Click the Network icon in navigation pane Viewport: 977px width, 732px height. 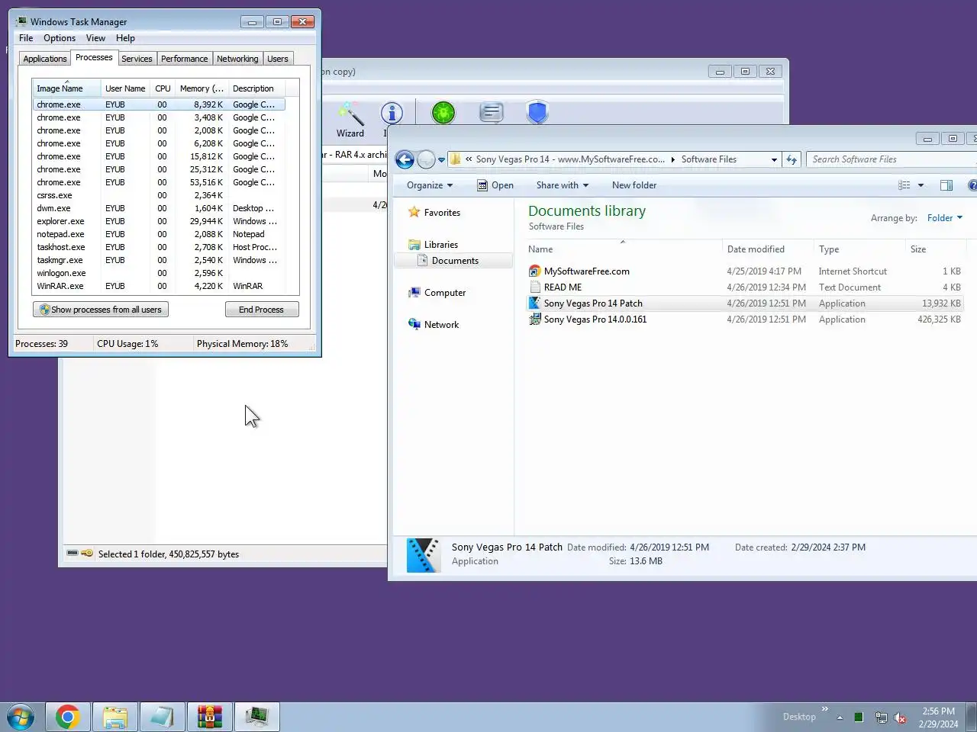[414, 325]
